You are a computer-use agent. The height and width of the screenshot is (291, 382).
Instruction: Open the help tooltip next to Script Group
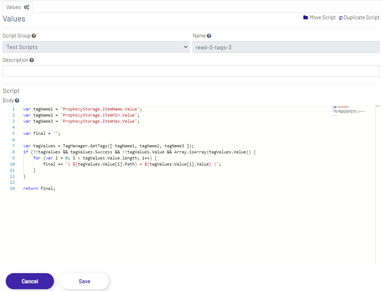tap(34, 35)
